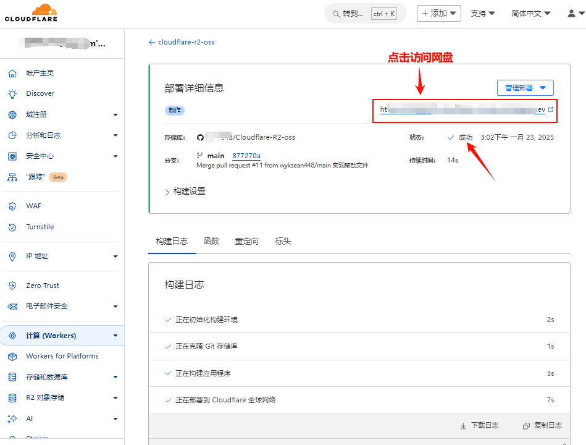Click 复制日志 to copy logs
The width and height of the screenshot is (586, 445).
(x=542, y=426)
